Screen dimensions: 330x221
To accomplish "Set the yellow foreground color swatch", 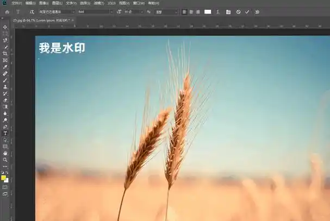I will [3, 178].
